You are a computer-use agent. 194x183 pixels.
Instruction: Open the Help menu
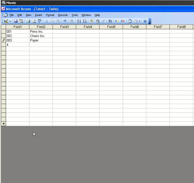coord(97,15)
